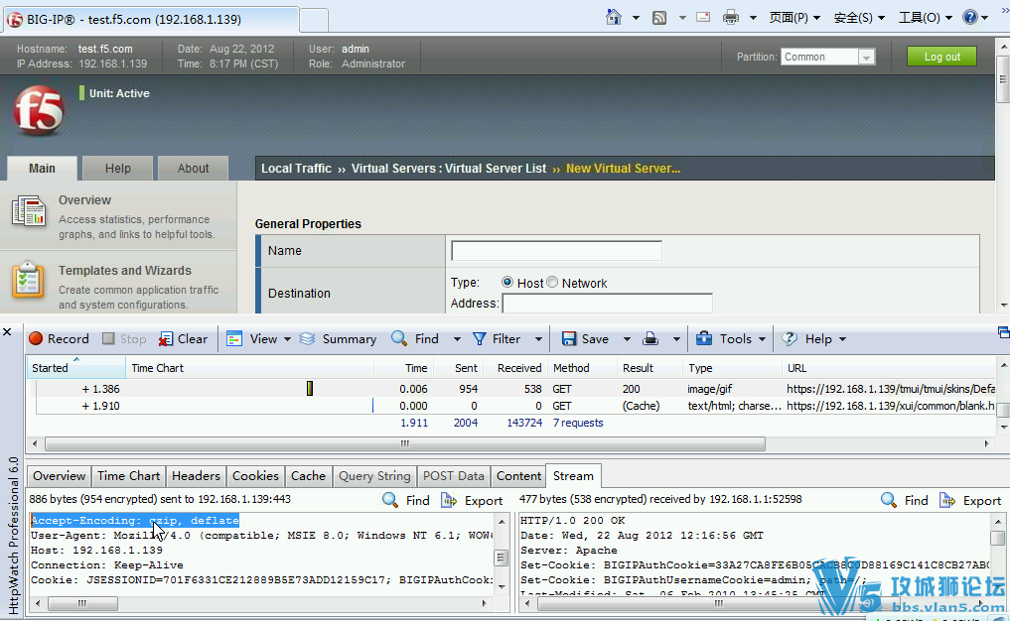Image resolution: width=1010 pixels, height=621 pixels.
Task: Select the BIG-IP browser tab
Action: click(151, 19)
